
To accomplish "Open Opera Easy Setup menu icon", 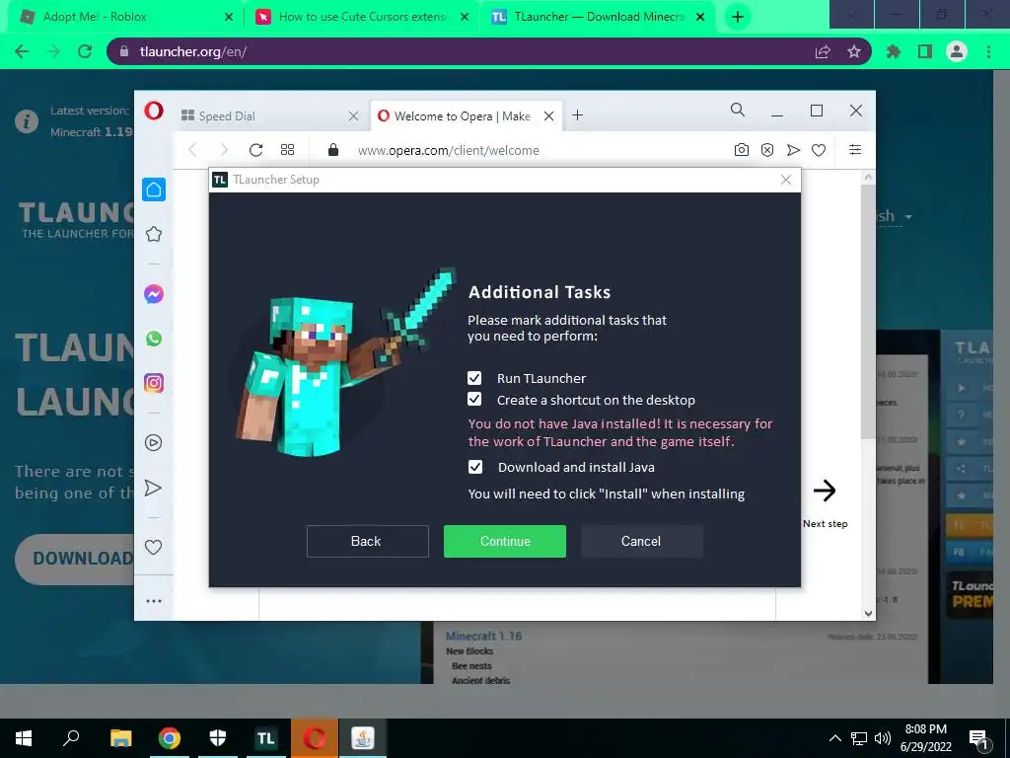I will tap(855, 150).
